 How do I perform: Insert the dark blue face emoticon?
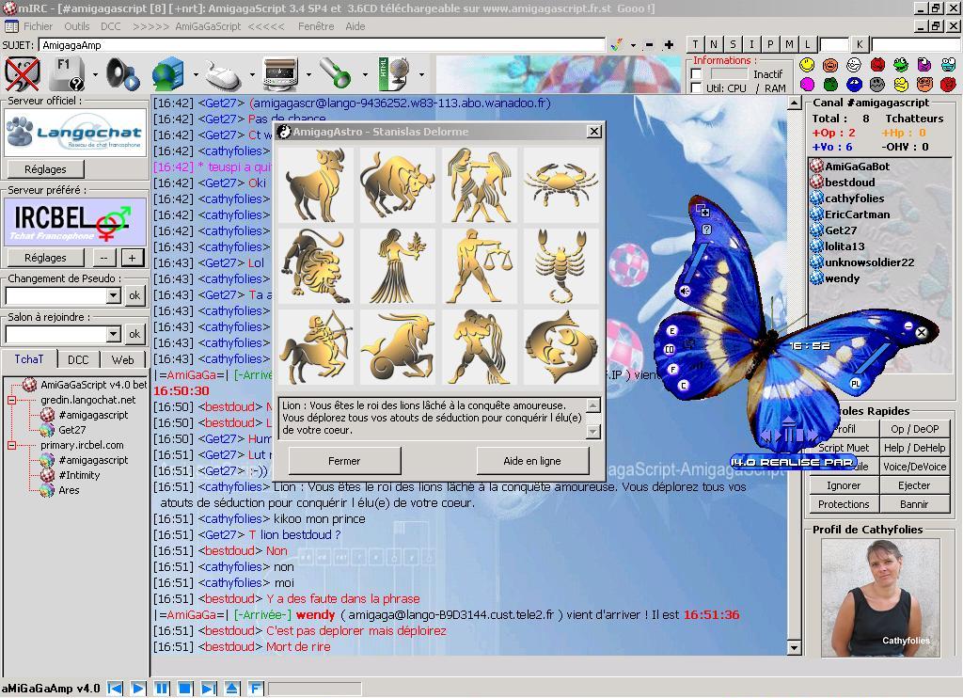pyautogui.click(x=854, y=84)
